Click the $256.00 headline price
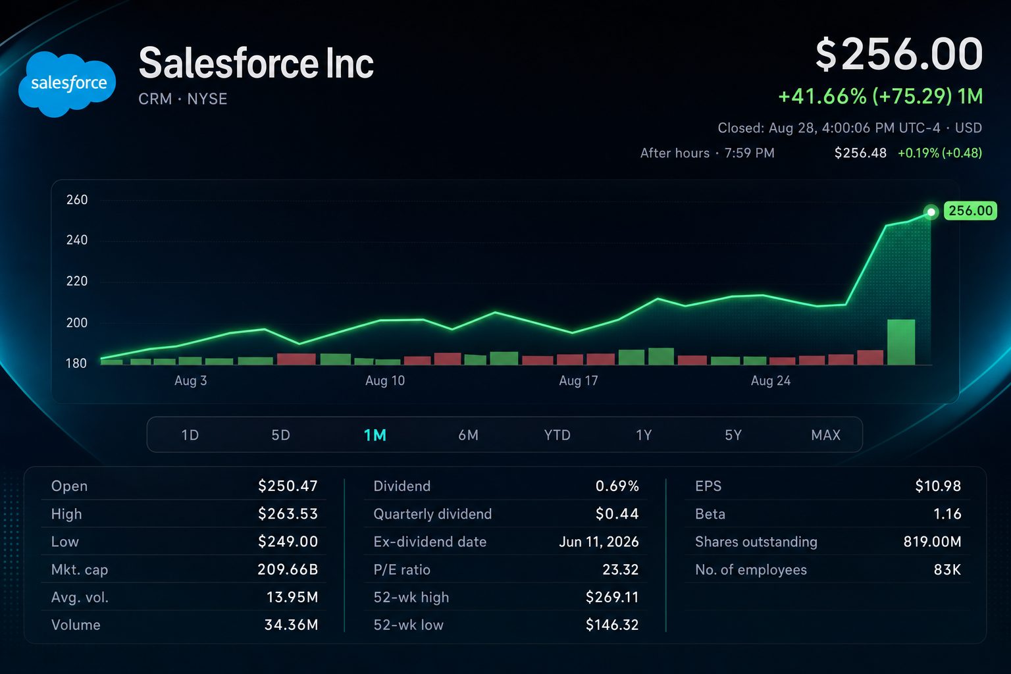The height and width of the screenshot is (674, 1011). point(899,54)
